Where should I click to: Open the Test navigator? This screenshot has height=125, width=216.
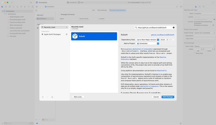point(21,7)
